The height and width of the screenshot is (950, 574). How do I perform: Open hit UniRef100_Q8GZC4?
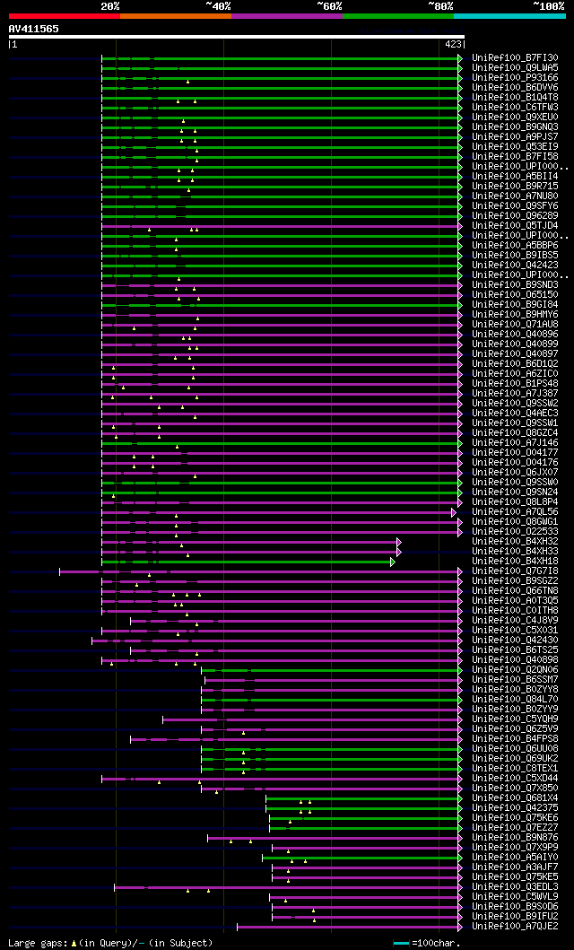[x=516, y=433]
